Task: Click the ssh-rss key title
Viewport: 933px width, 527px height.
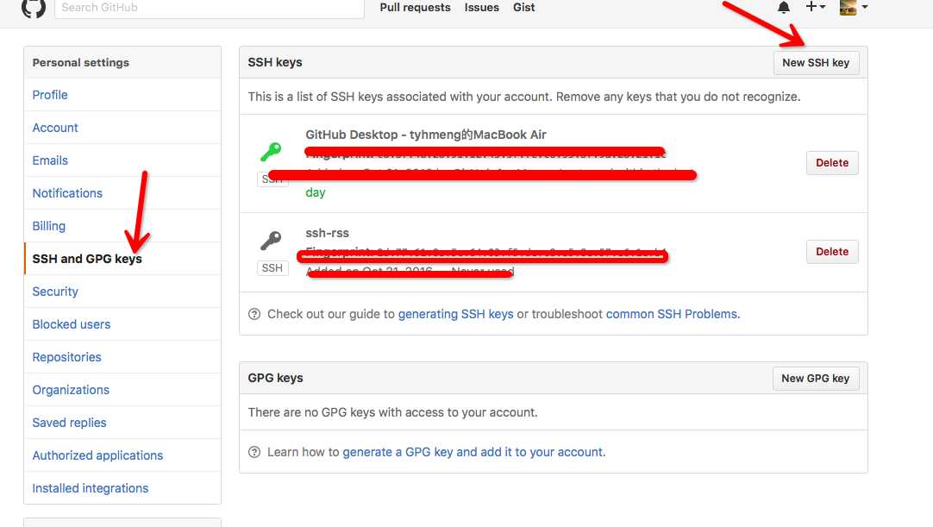Action: coord(328,233)
